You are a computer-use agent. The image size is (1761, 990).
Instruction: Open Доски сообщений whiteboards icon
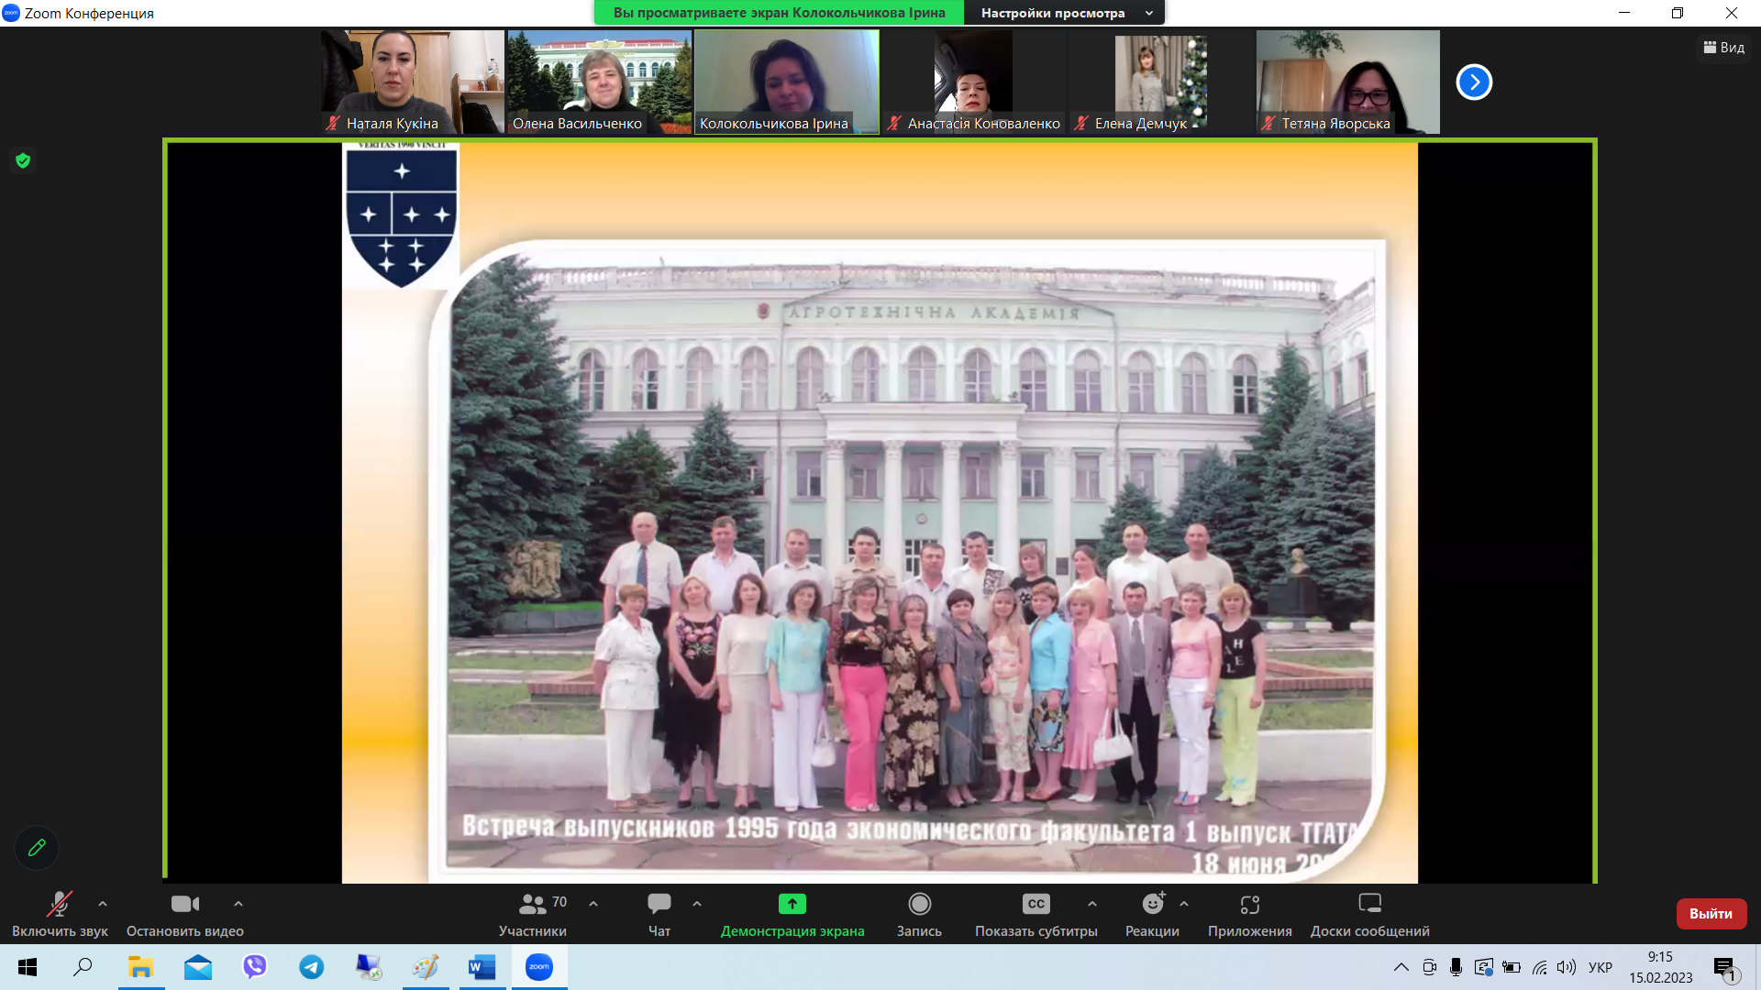(1369, 905)
